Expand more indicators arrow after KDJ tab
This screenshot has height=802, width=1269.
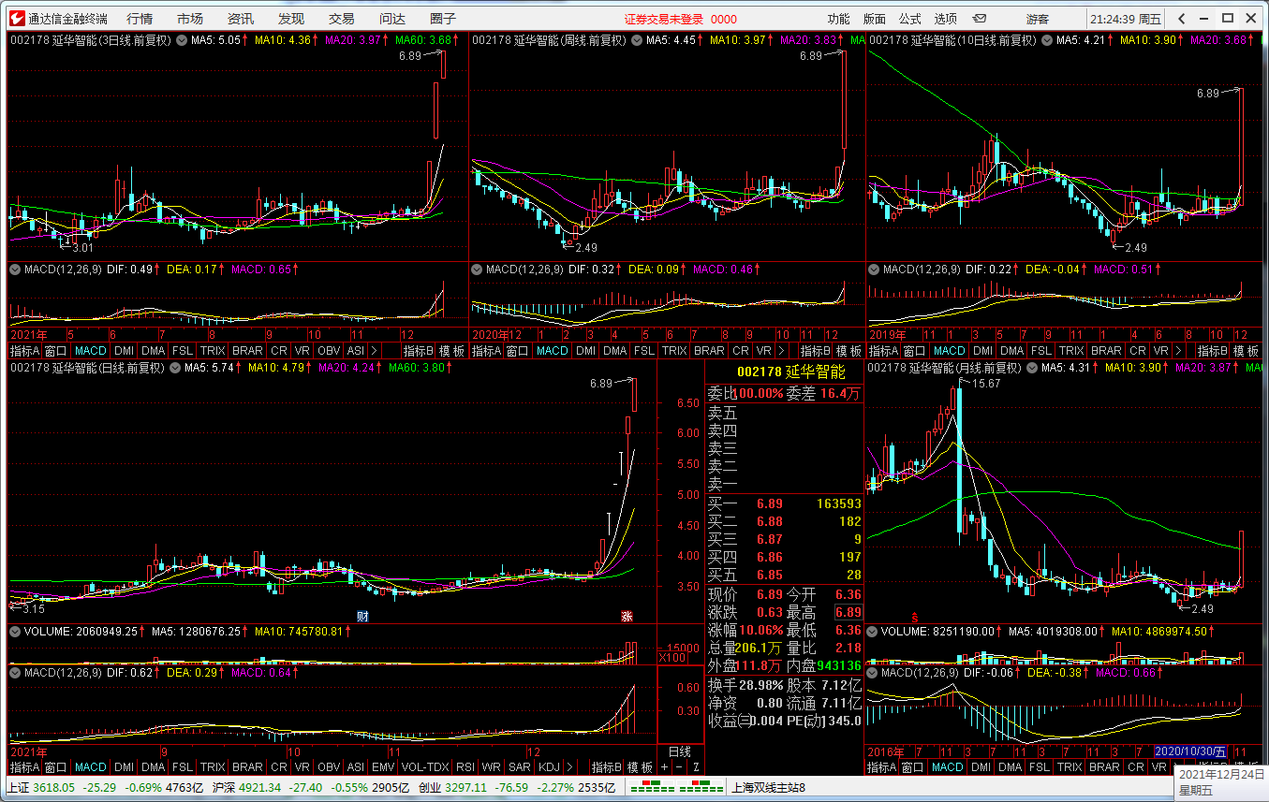[x=571, y=767]
